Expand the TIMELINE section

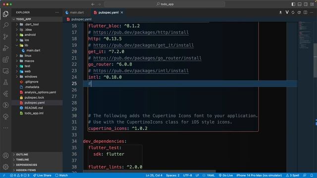tap(37, 160)
